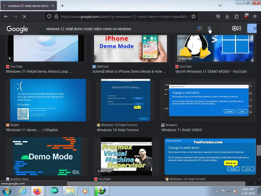Open the Android Demo Mode thumbnail
This screenshot has height=196, width=261.
(x=47, y=156)
